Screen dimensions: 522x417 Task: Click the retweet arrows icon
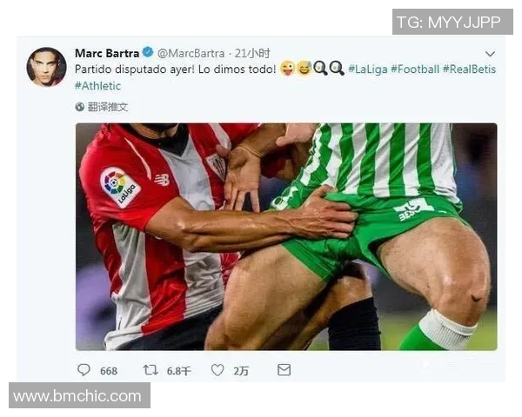(151, 370)
